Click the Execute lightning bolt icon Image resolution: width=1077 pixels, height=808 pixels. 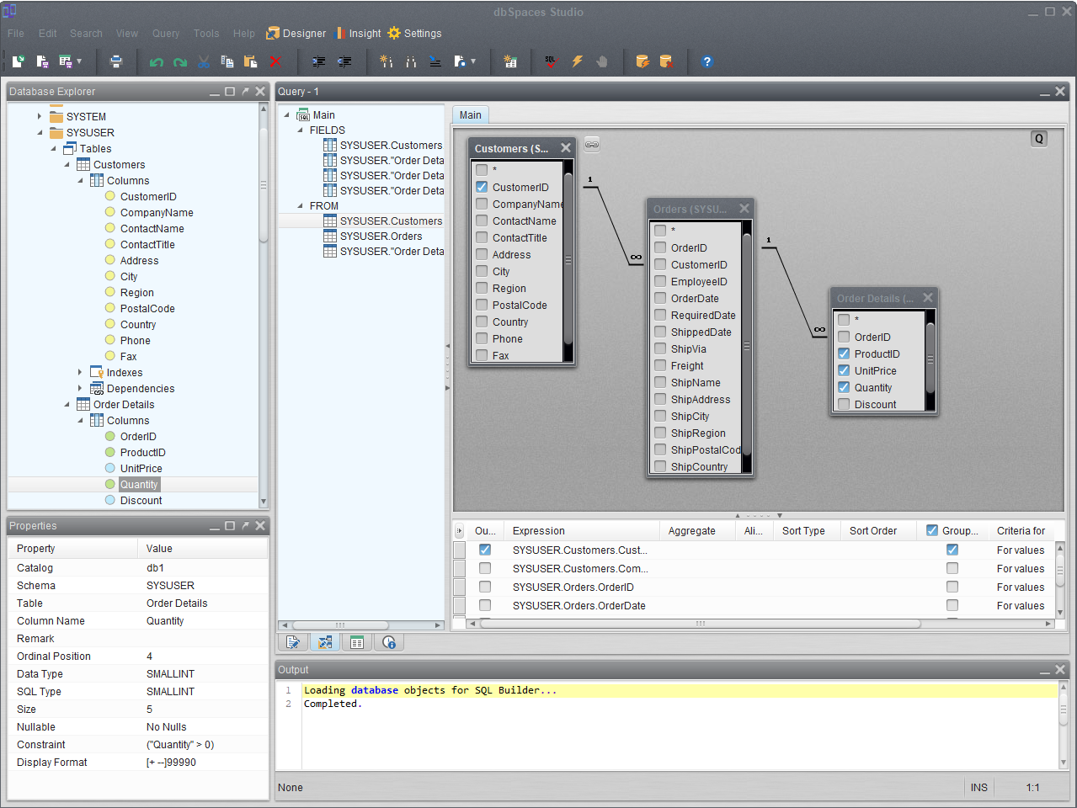[x=578, y=61]
